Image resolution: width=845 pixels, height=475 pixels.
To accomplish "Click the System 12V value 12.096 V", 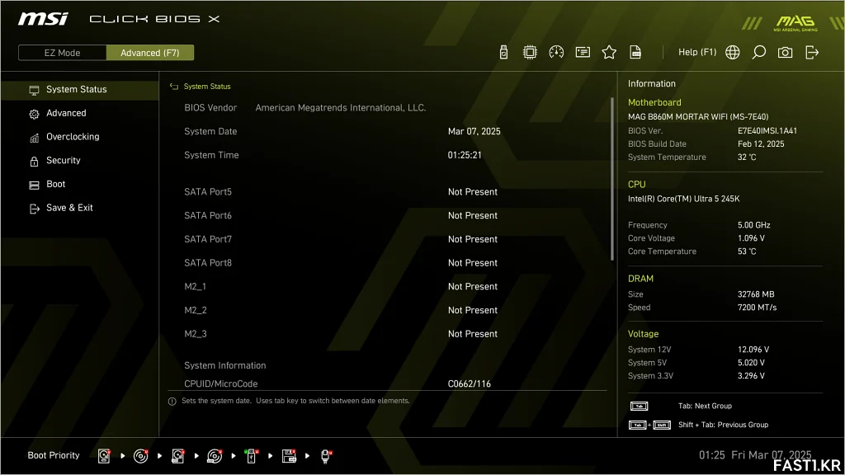I will tap(753, 350).
